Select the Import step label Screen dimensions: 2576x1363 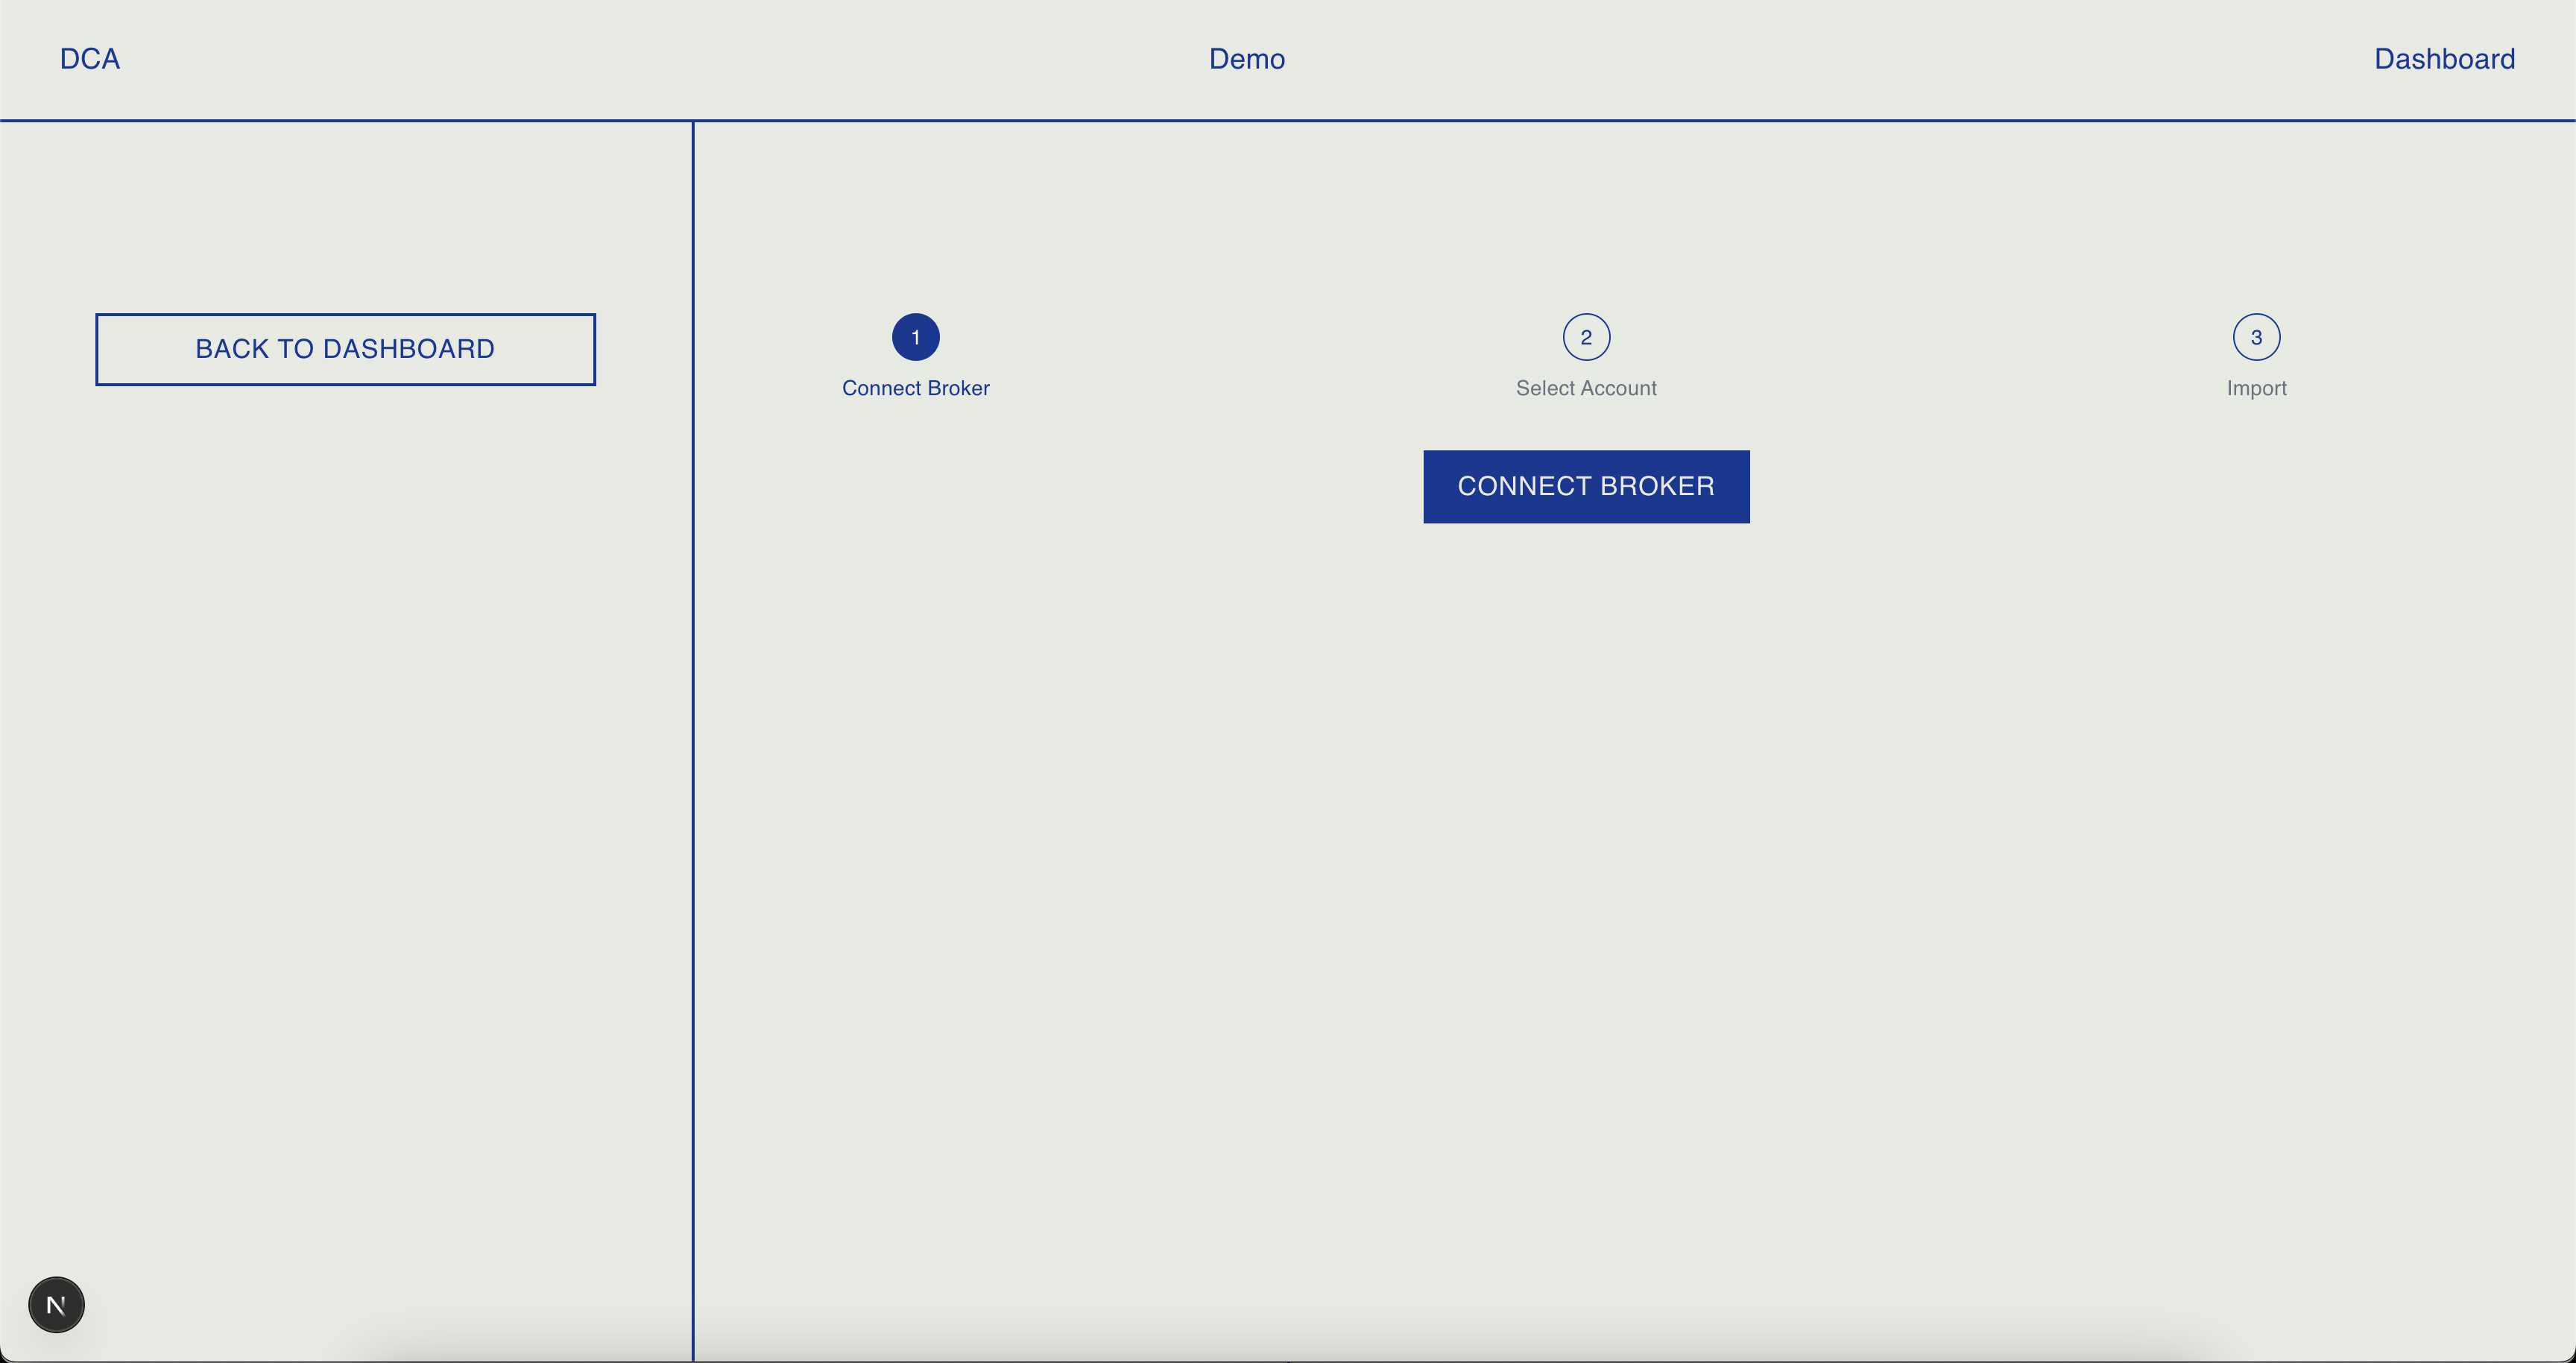[x=2256, y=388]
